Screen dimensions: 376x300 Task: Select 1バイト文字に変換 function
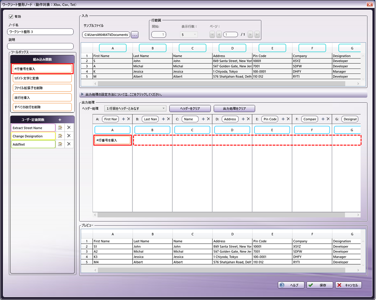click(x=42, y=78)
